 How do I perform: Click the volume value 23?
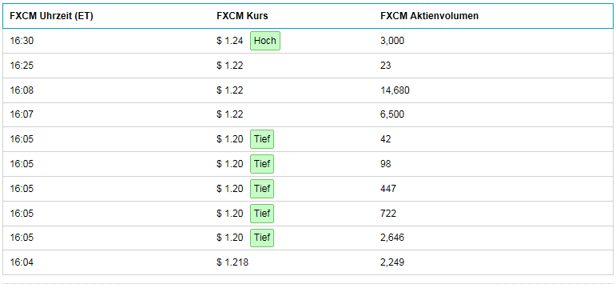pos(385,66)
